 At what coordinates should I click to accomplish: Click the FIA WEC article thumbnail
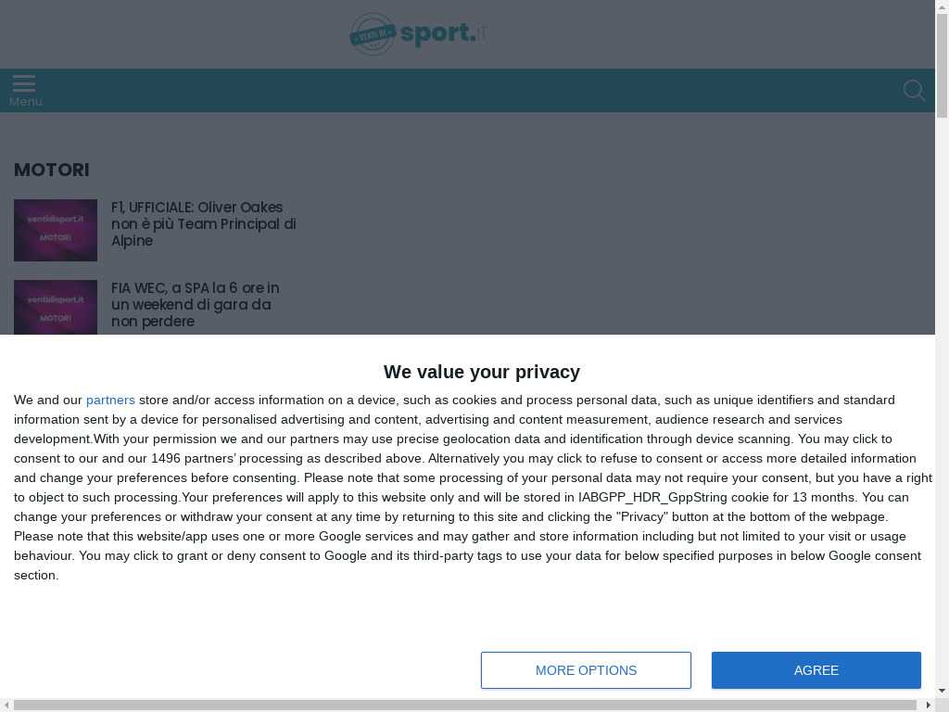coord(56,307)
